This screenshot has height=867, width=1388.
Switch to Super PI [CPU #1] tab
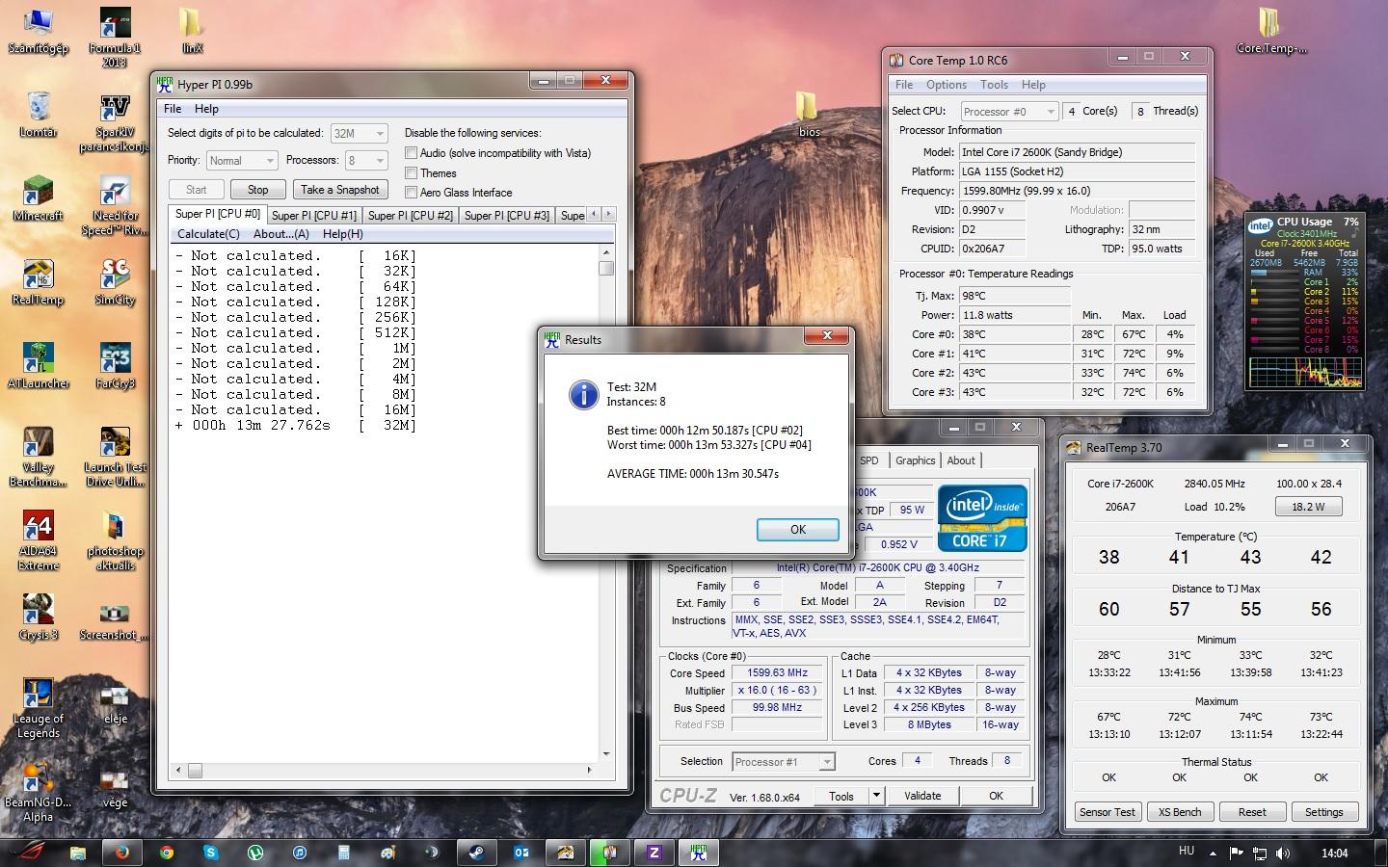[314, 215]
